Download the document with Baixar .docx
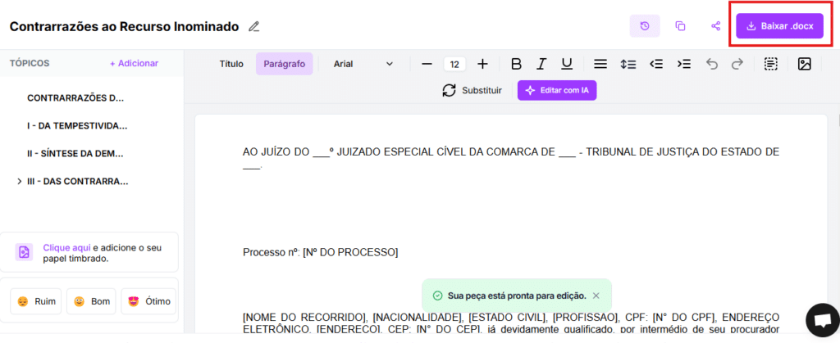The width and height of the screenshot is (840, 343). tap(779, 25)
